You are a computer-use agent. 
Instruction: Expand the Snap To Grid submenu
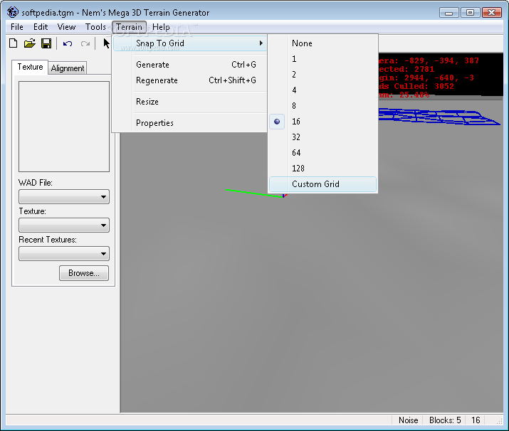pos(190,43)
